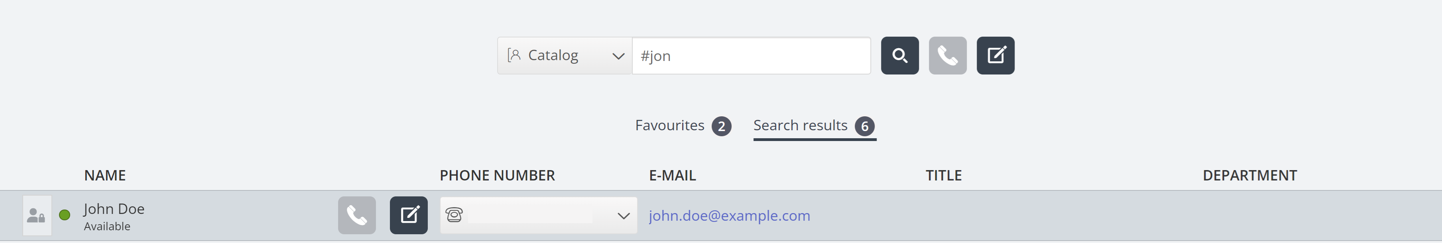1442x243 pixels.
Task: Click the E-MAIL column header
Action: (672, 176)
